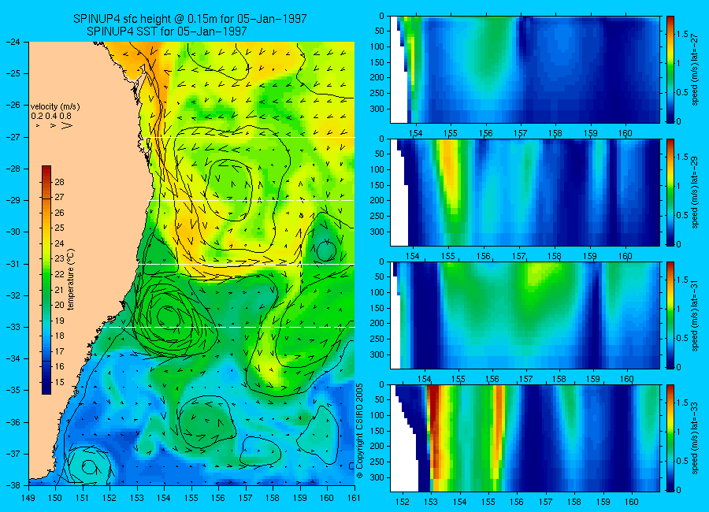This screenshot has height=512, width=709.
Task: Click the '-38' latitude tick on the map
Action: [13, 485]
